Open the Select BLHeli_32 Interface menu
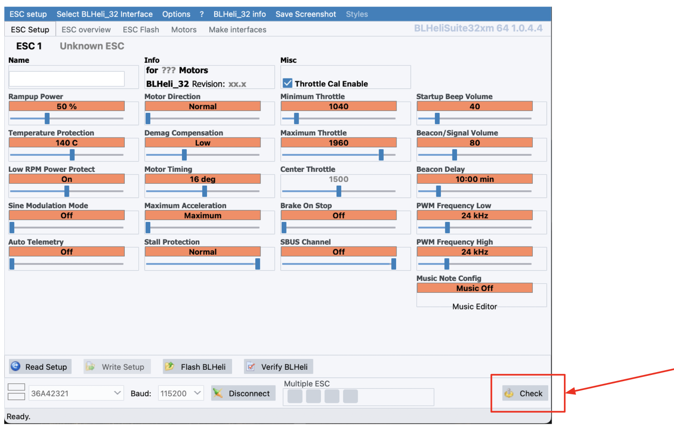Viewport: 674px width, 425px height. point(104,14)
